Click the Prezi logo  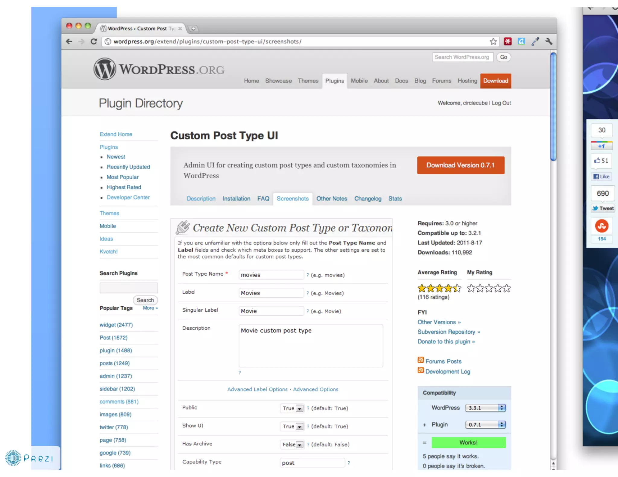point(29,458)
